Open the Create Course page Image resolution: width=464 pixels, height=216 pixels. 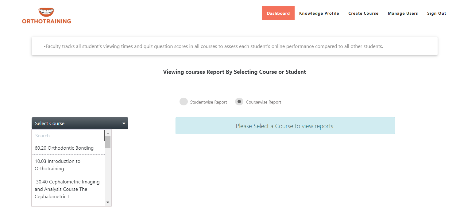363,13
